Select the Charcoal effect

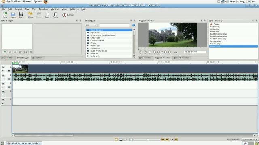click(x=109, y=38)
